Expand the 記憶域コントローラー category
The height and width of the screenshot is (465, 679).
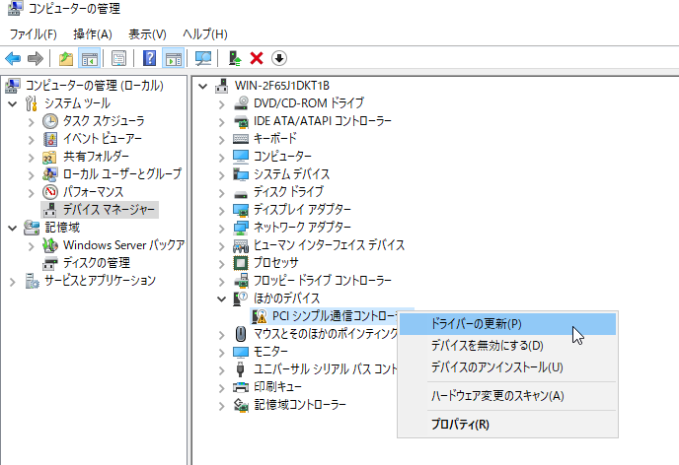coord(222,405)
